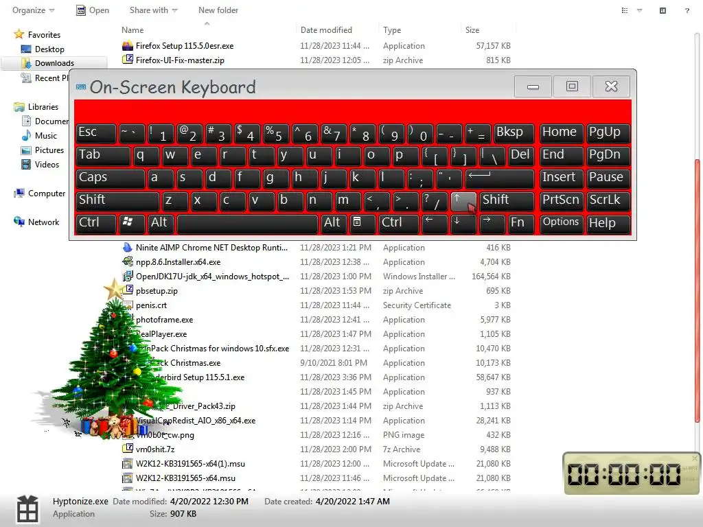Toggle the ScrLk key on keyboard

[x=608, y=201]
